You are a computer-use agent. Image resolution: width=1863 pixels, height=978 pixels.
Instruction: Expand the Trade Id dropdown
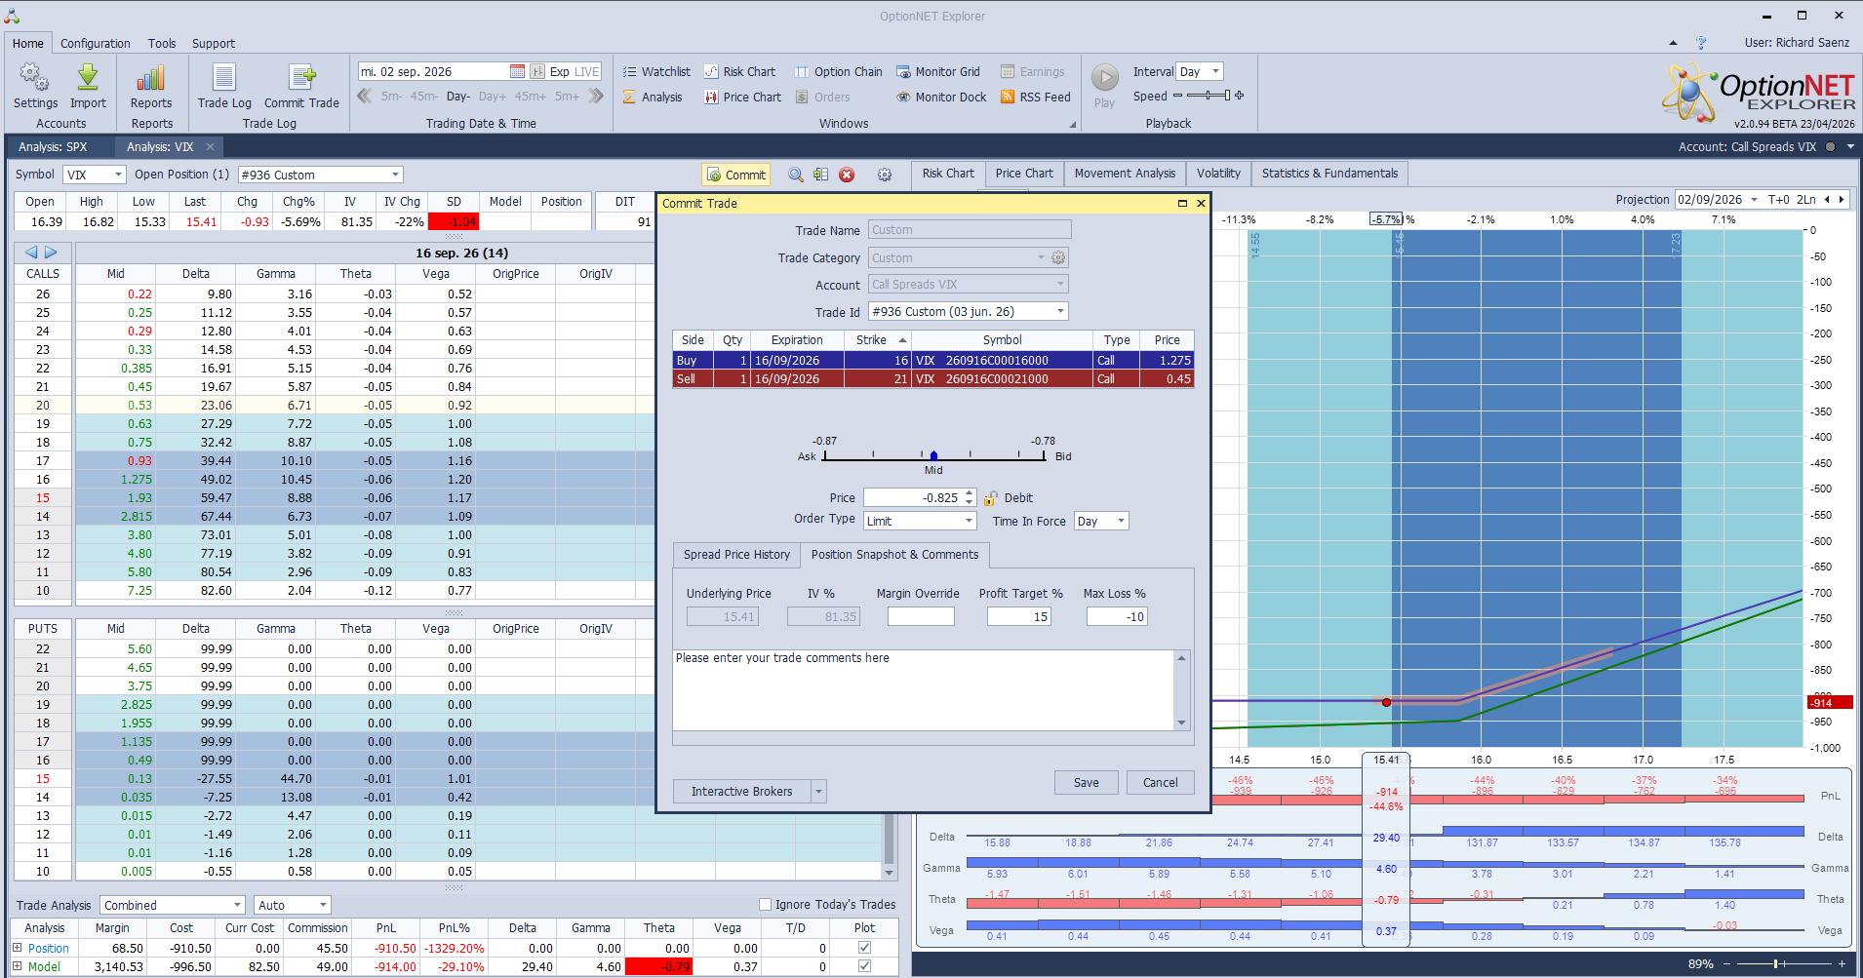coord(1061,311)
